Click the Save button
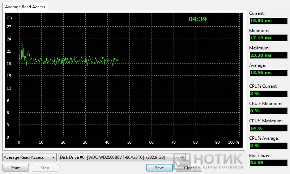 point(159,168)
